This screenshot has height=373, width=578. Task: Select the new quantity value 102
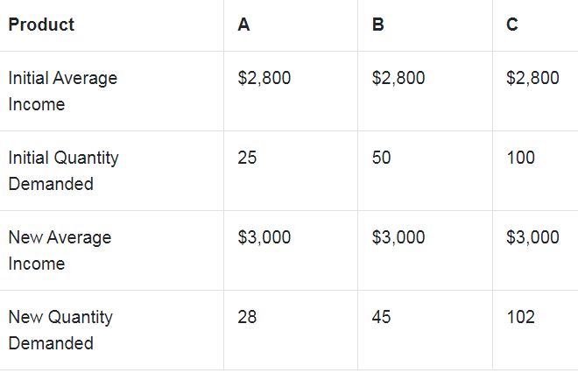pyautogui.click(x=520, y=317)
